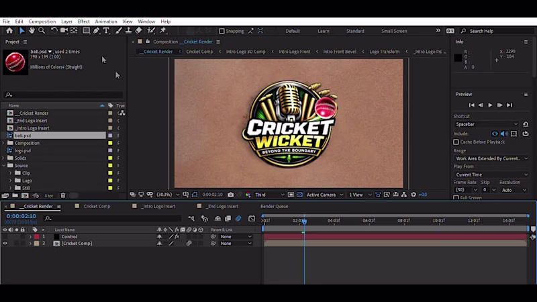Toggle include overlays icon in Preview panel
Image resolution: width=537 pixels, height=302 pixels.
point(514,134)
